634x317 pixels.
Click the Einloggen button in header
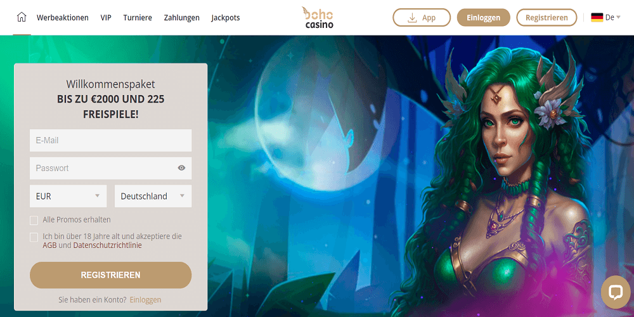(484, 18)
